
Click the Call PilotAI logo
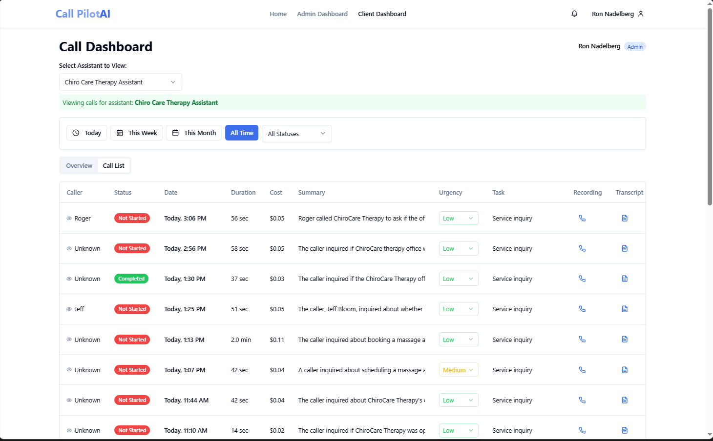click(83, 14)
